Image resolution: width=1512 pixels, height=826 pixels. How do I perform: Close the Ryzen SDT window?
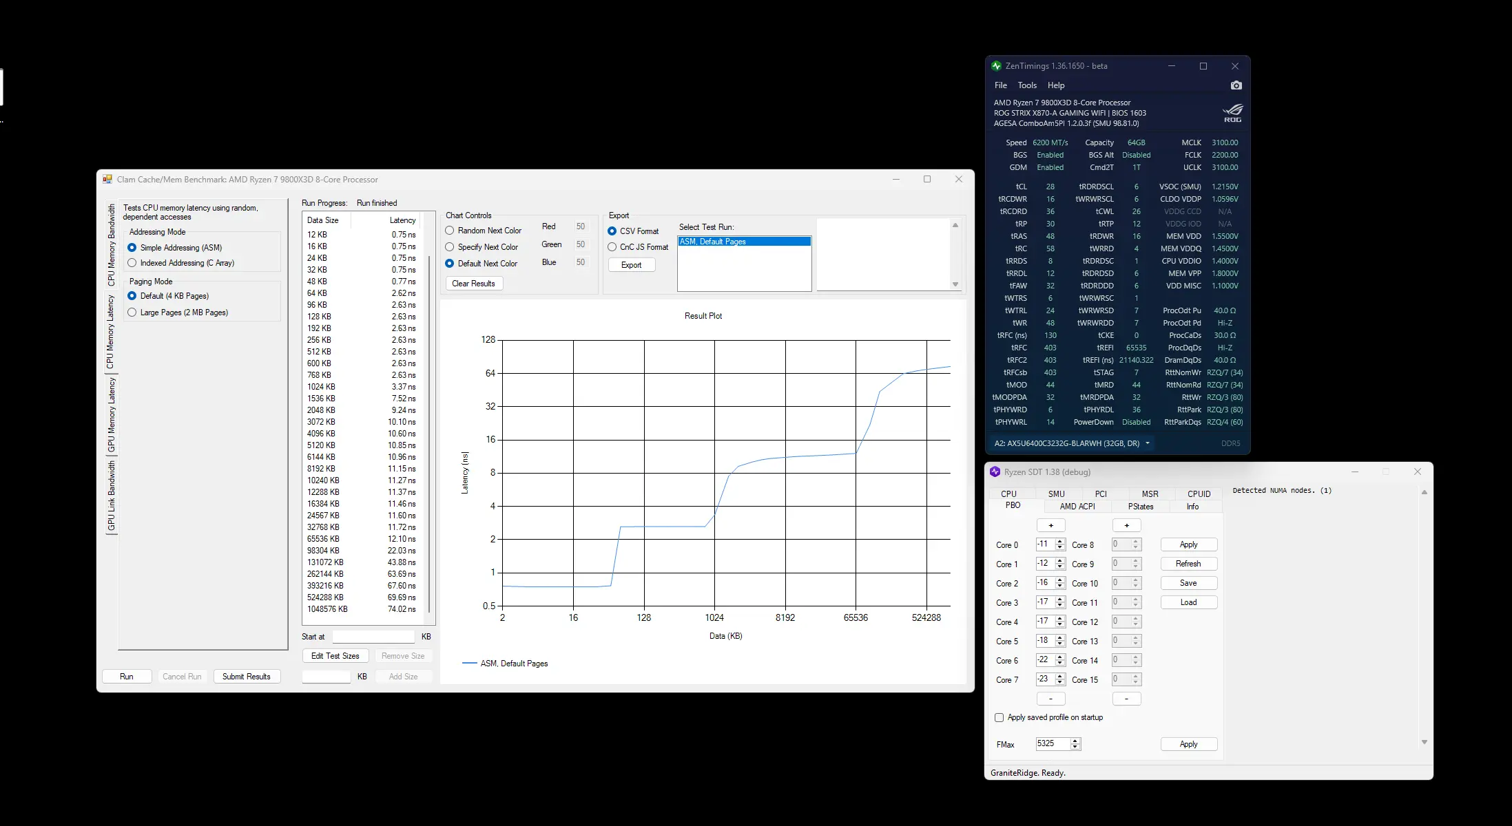pyautogui.click(x=1418, y=472)
